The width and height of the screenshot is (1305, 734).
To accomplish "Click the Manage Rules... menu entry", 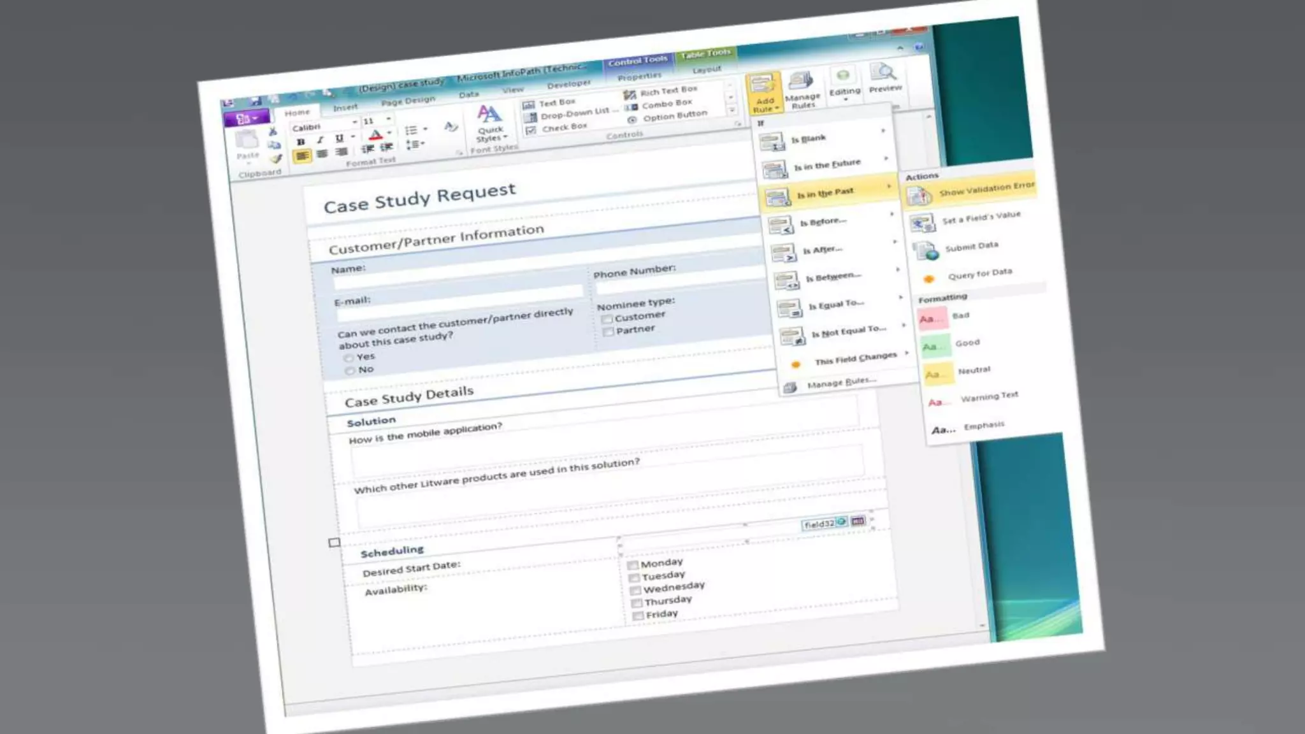I will (x=840, y=383).
